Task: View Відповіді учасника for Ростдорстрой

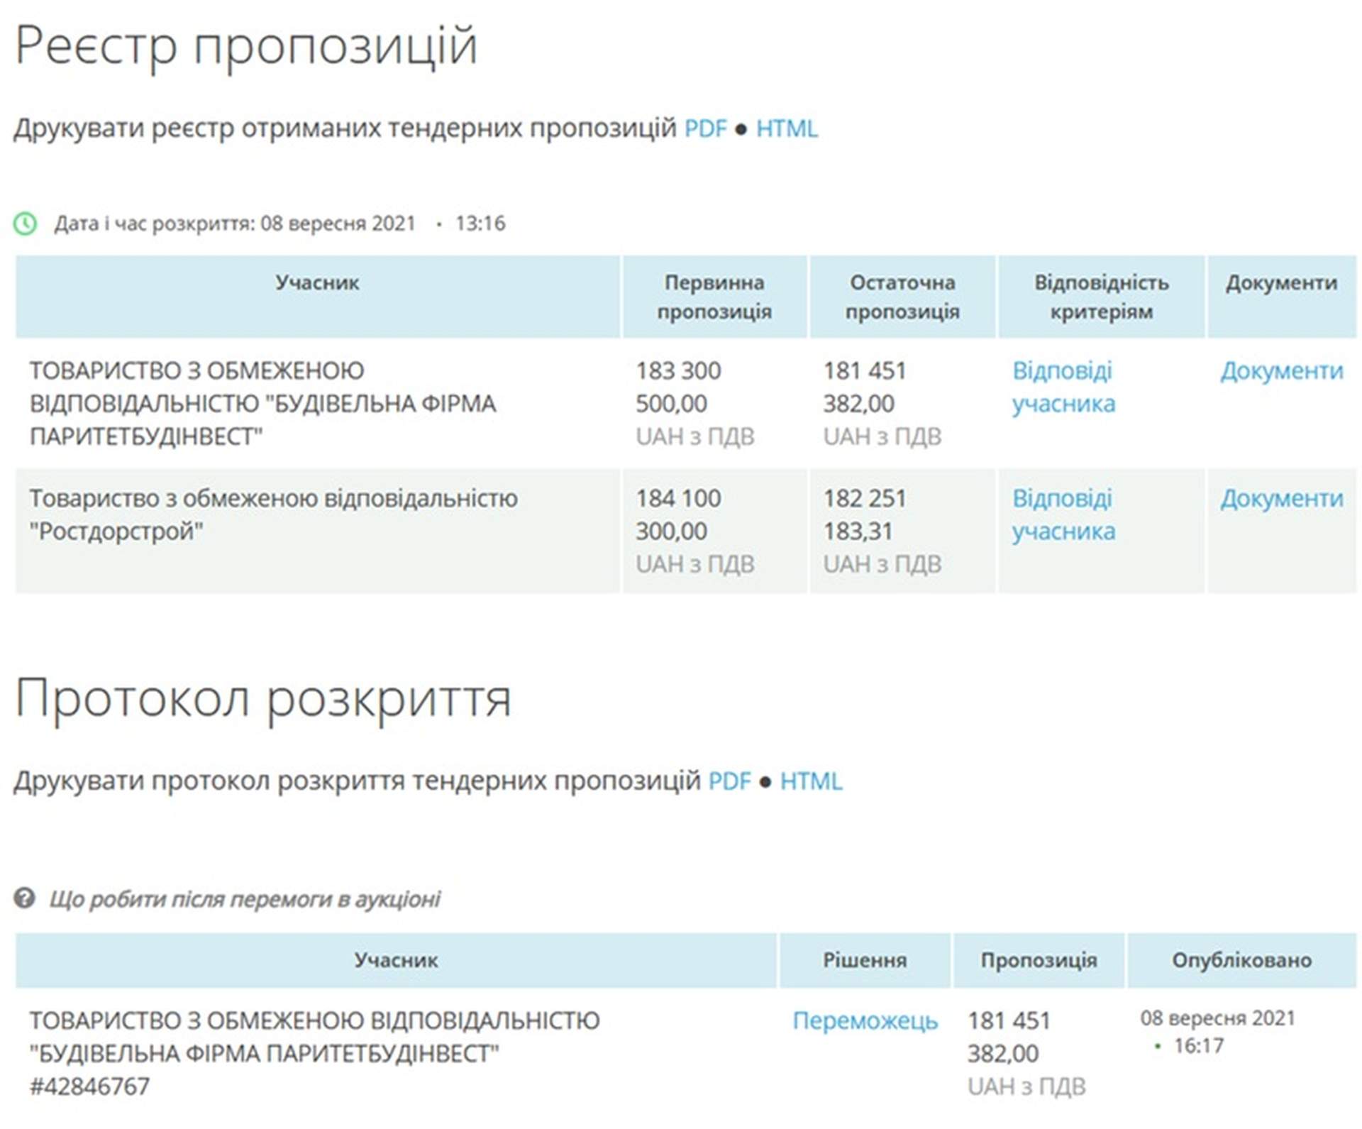Action: (x=1063, y=514)
